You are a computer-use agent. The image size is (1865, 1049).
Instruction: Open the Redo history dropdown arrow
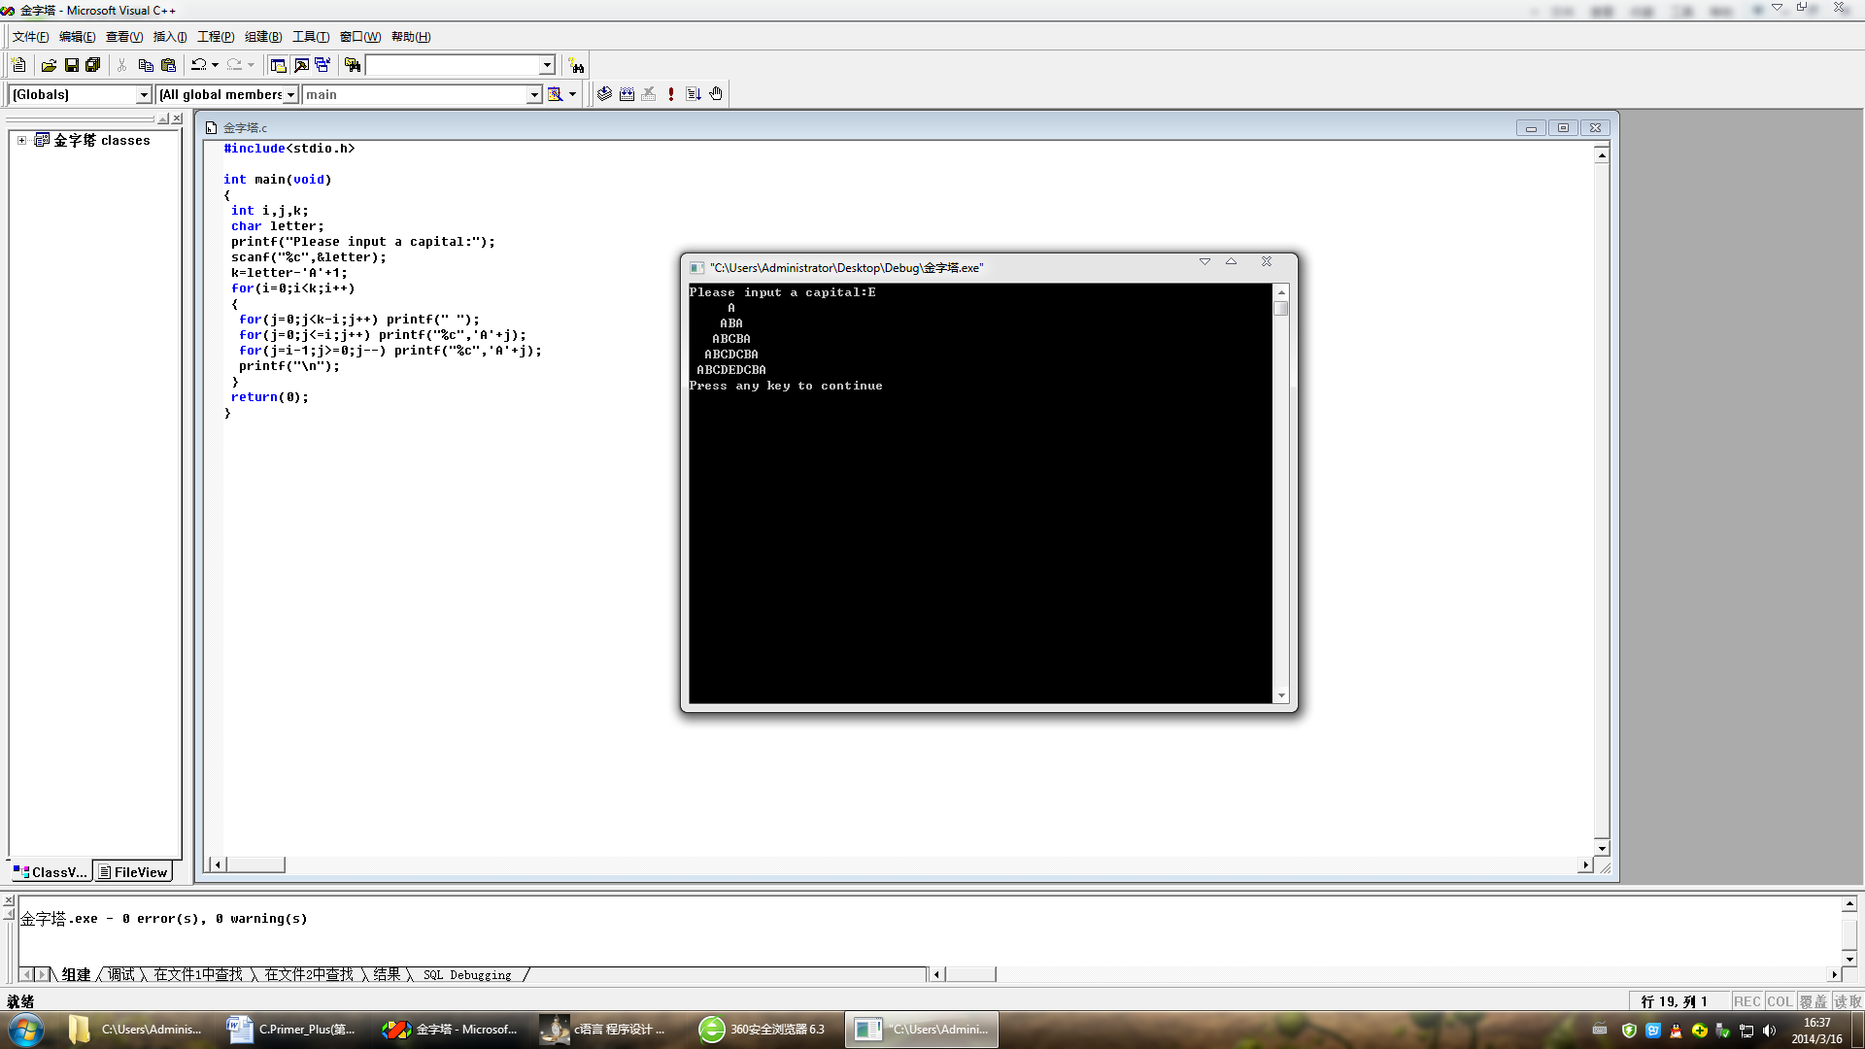click(x=251, y=65)
